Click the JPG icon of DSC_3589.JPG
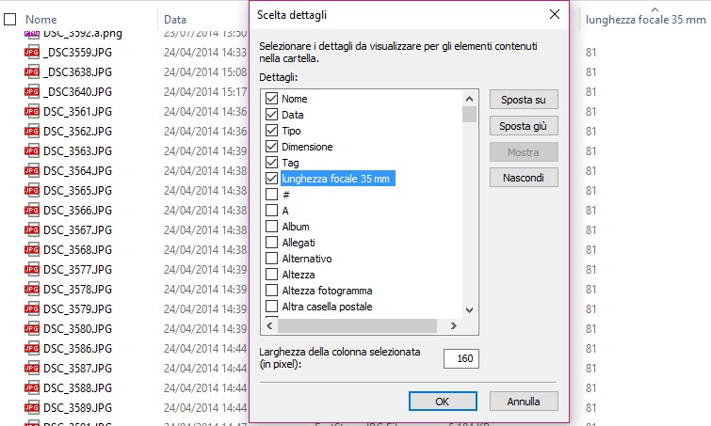711x426 pixels. [32, 408]
